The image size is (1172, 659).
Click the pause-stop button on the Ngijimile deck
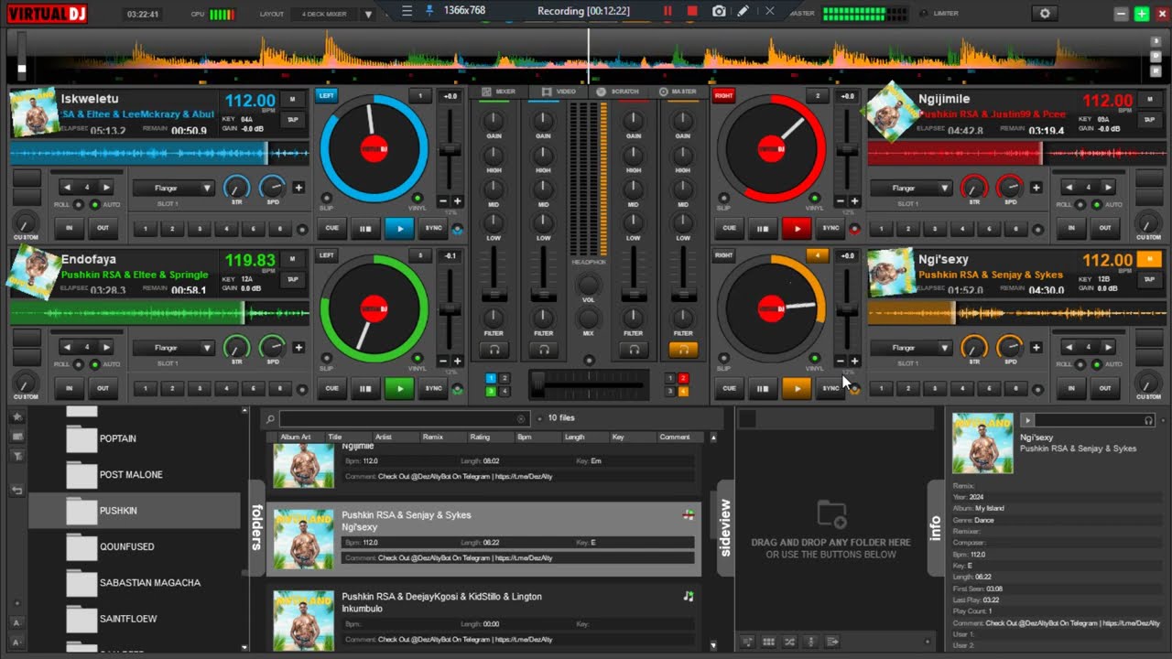(763, 228)
